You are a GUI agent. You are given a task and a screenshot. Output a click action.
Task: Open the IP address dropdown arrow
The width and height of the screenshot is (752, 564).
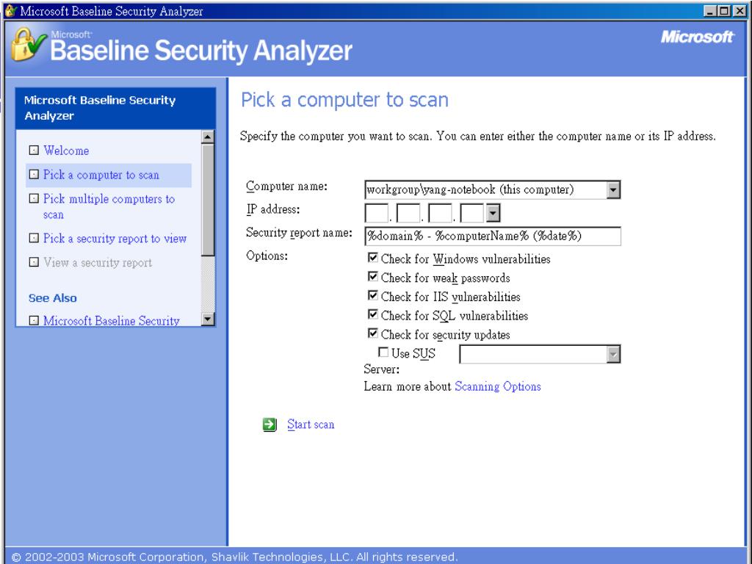pyautogui.click(x=493, y=213)
